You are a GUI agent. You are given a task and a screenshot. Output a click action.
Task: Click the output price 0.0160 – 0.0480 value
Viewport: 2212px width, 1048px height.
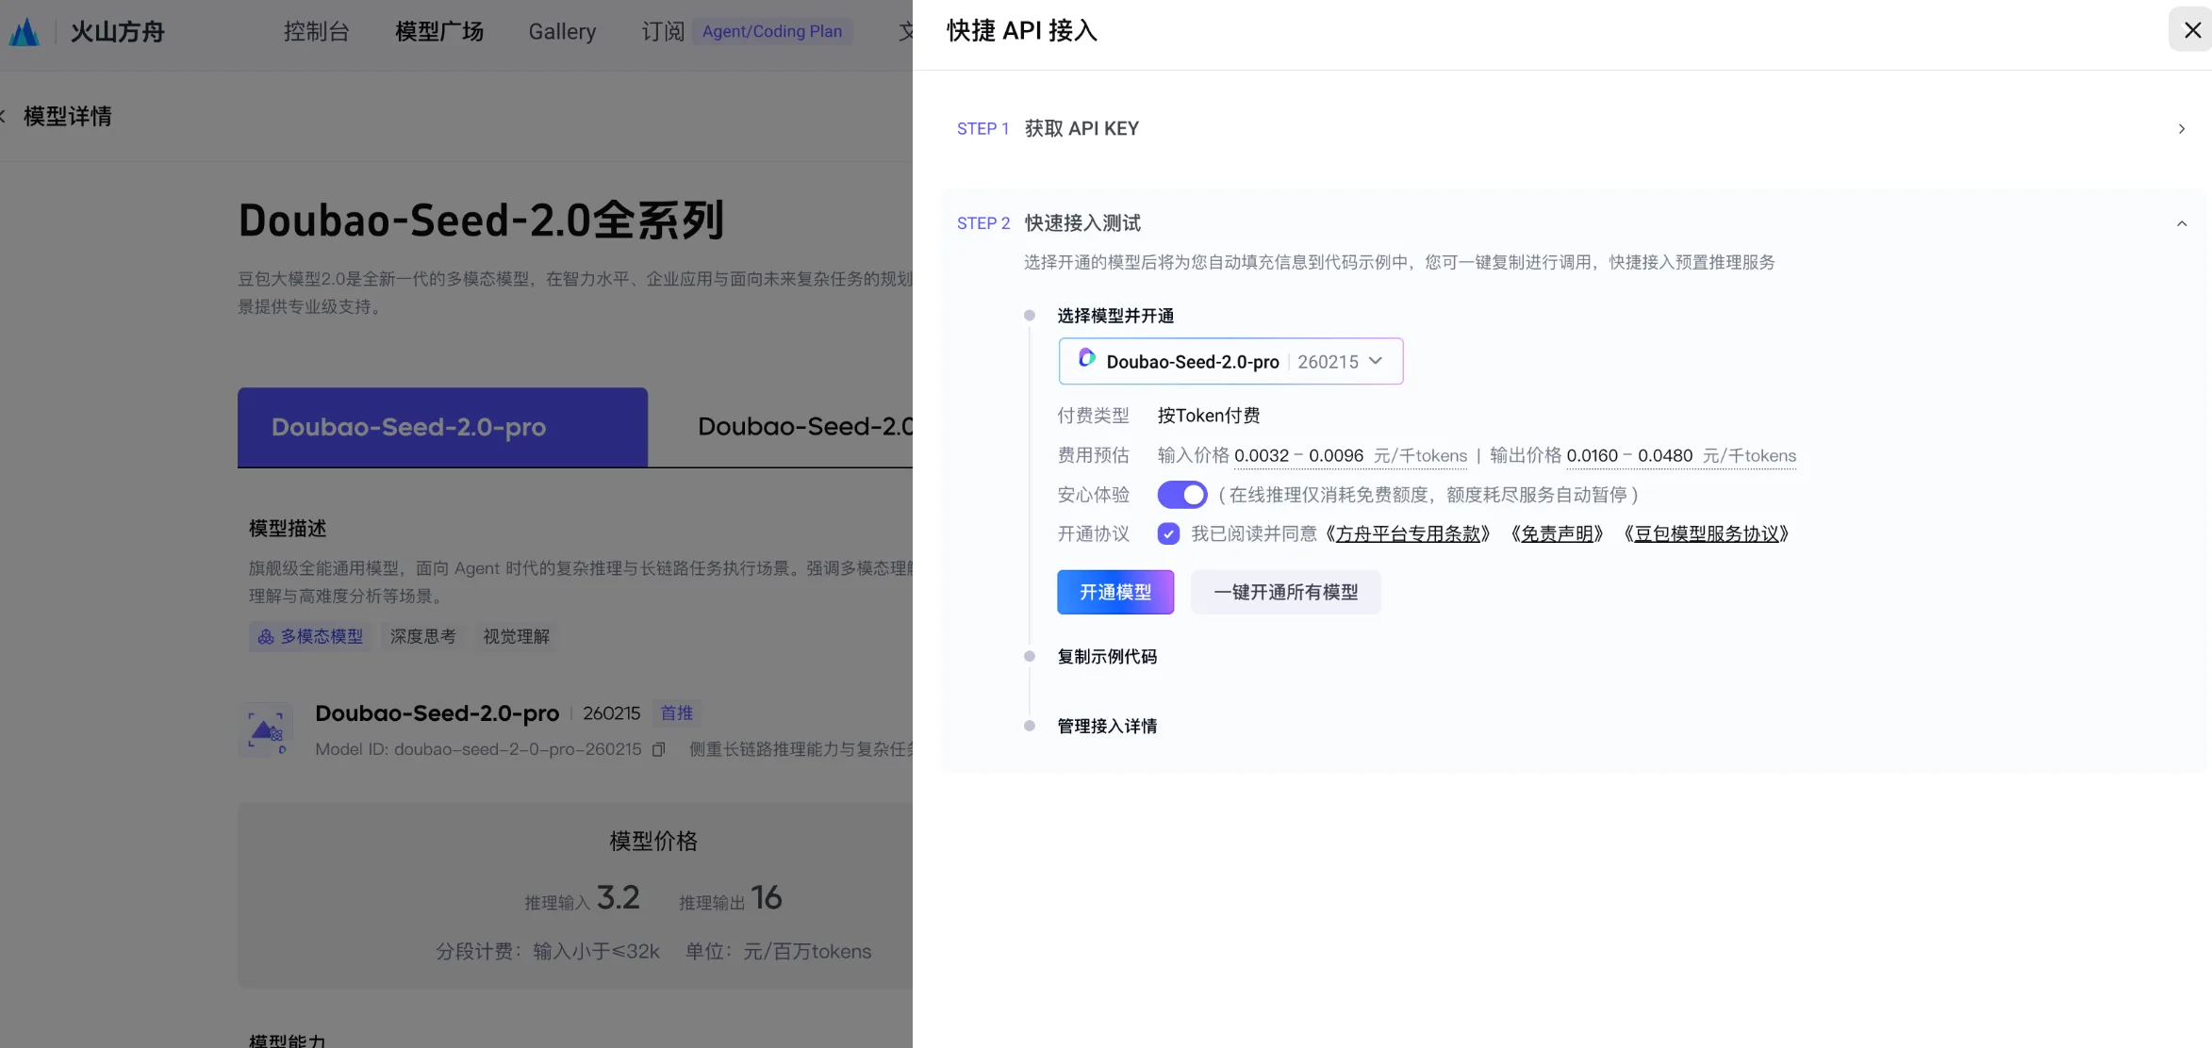click(x=1629, y=456)
